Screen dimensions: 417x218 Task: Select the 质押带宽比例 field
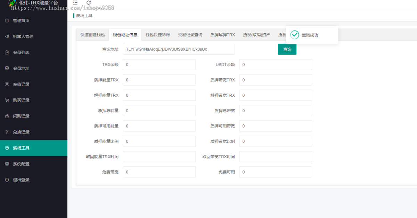pos(276,141)
